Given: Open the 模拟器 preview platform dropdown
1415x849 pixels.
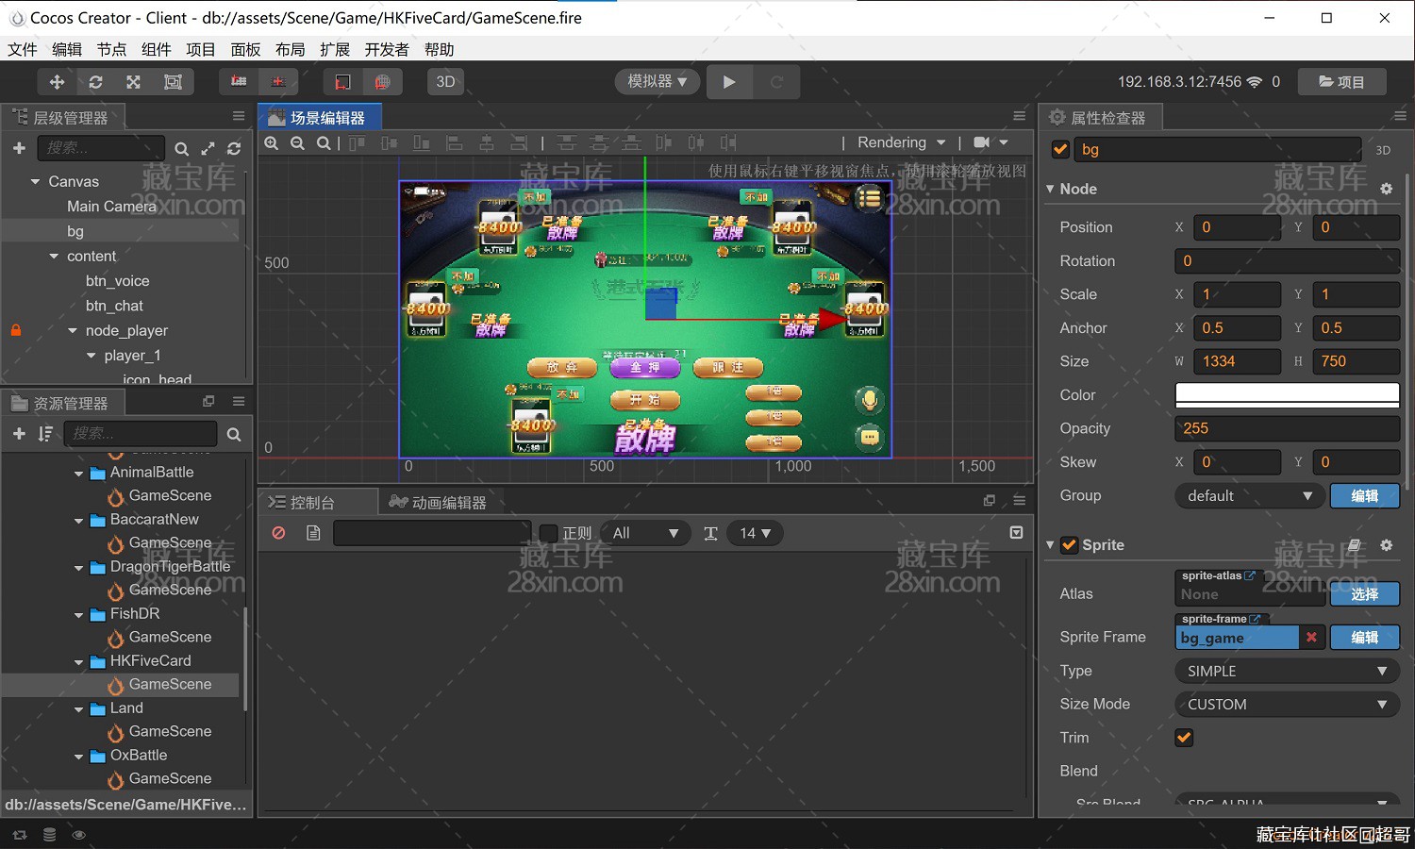Looking at the screenshot, I should pos(657,81).
